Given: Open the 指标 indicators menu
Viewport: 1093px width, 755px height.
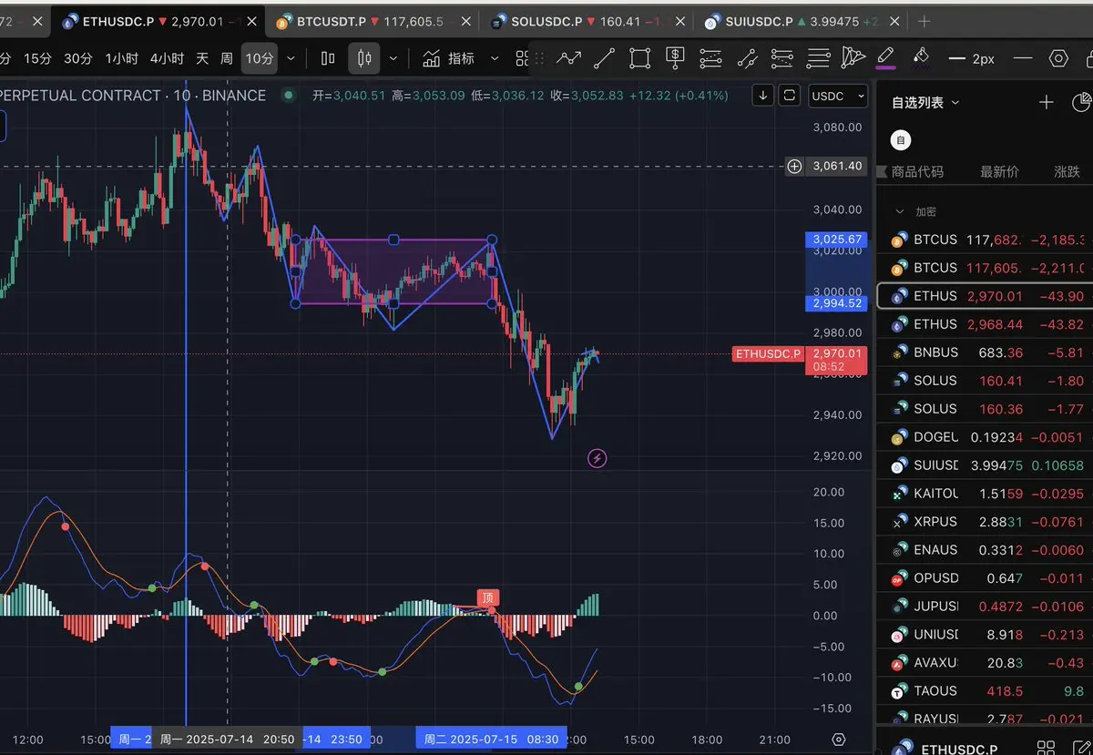Looking at the screenshot, I should [449, 58].
